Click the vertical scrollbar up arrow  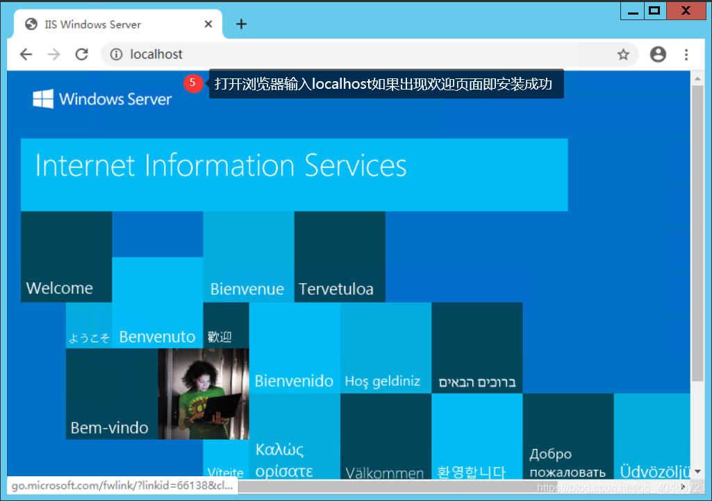(697, 79)
